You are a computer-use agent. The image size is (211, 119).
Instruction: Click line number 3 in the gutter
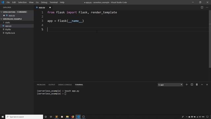pyautogui.click(x=42, y=21)
